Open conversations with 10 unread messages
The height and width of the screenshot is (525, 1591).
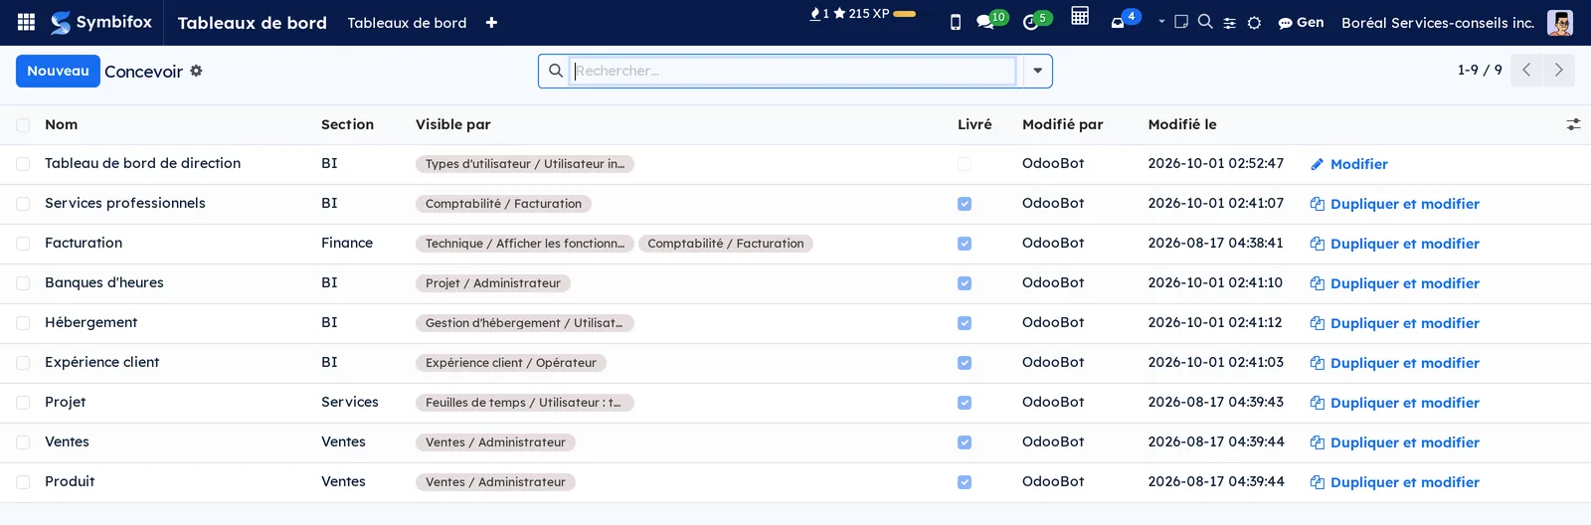click(991, 21)
